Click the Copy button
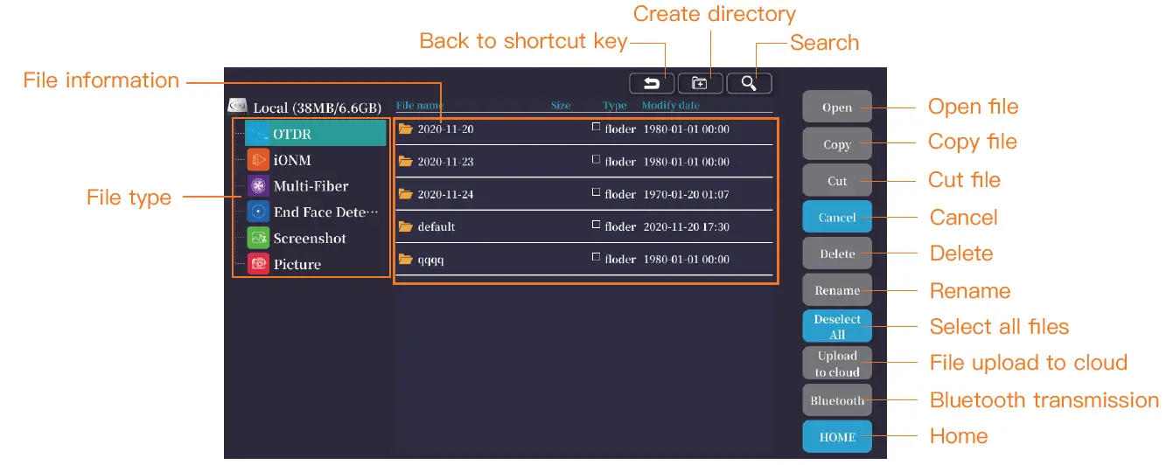 pyautogui.click(x=837, y=144)
